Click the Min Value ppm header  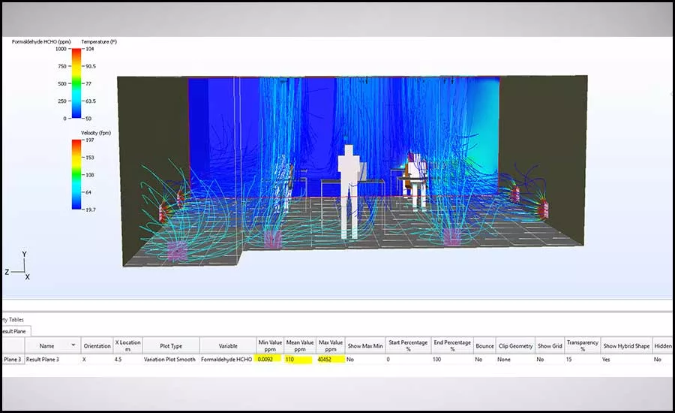click(x=270, y=345)
